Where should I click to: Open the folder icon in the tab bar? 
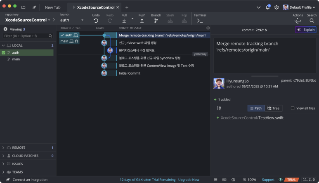point(24,7)
